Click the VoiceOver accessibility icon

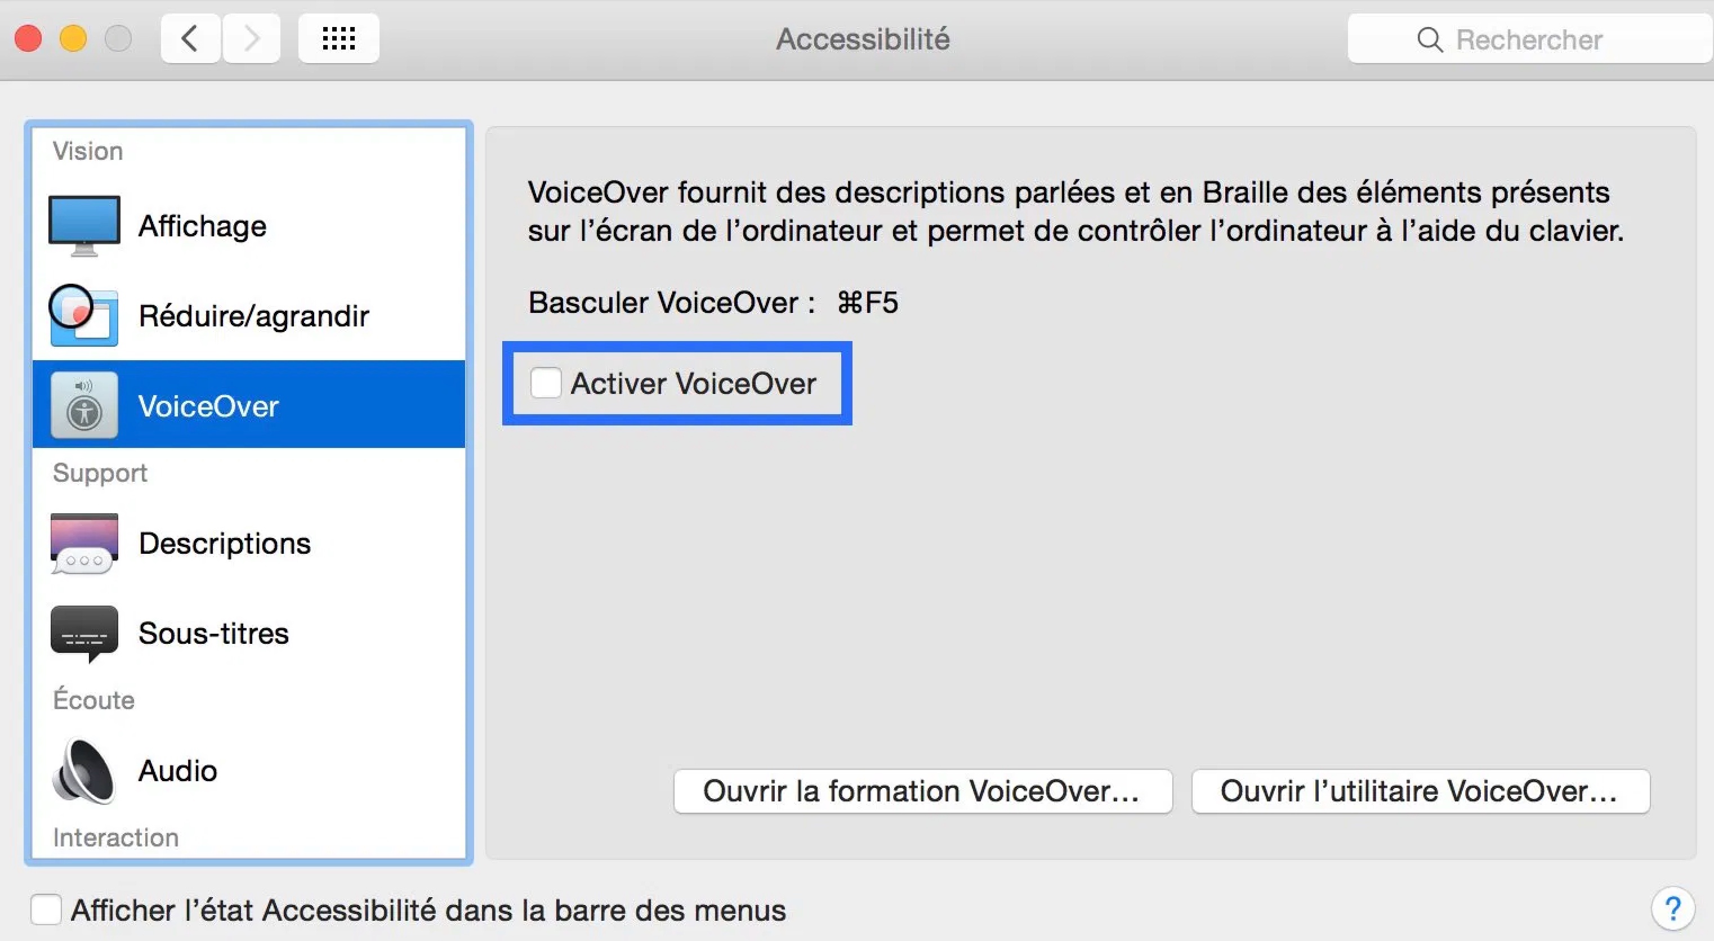click(84, 405)
